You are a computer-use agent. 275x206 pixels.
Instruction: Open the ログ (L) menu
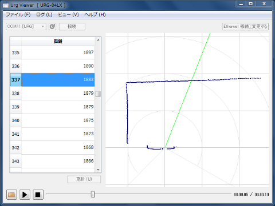[x=44, y=15]
